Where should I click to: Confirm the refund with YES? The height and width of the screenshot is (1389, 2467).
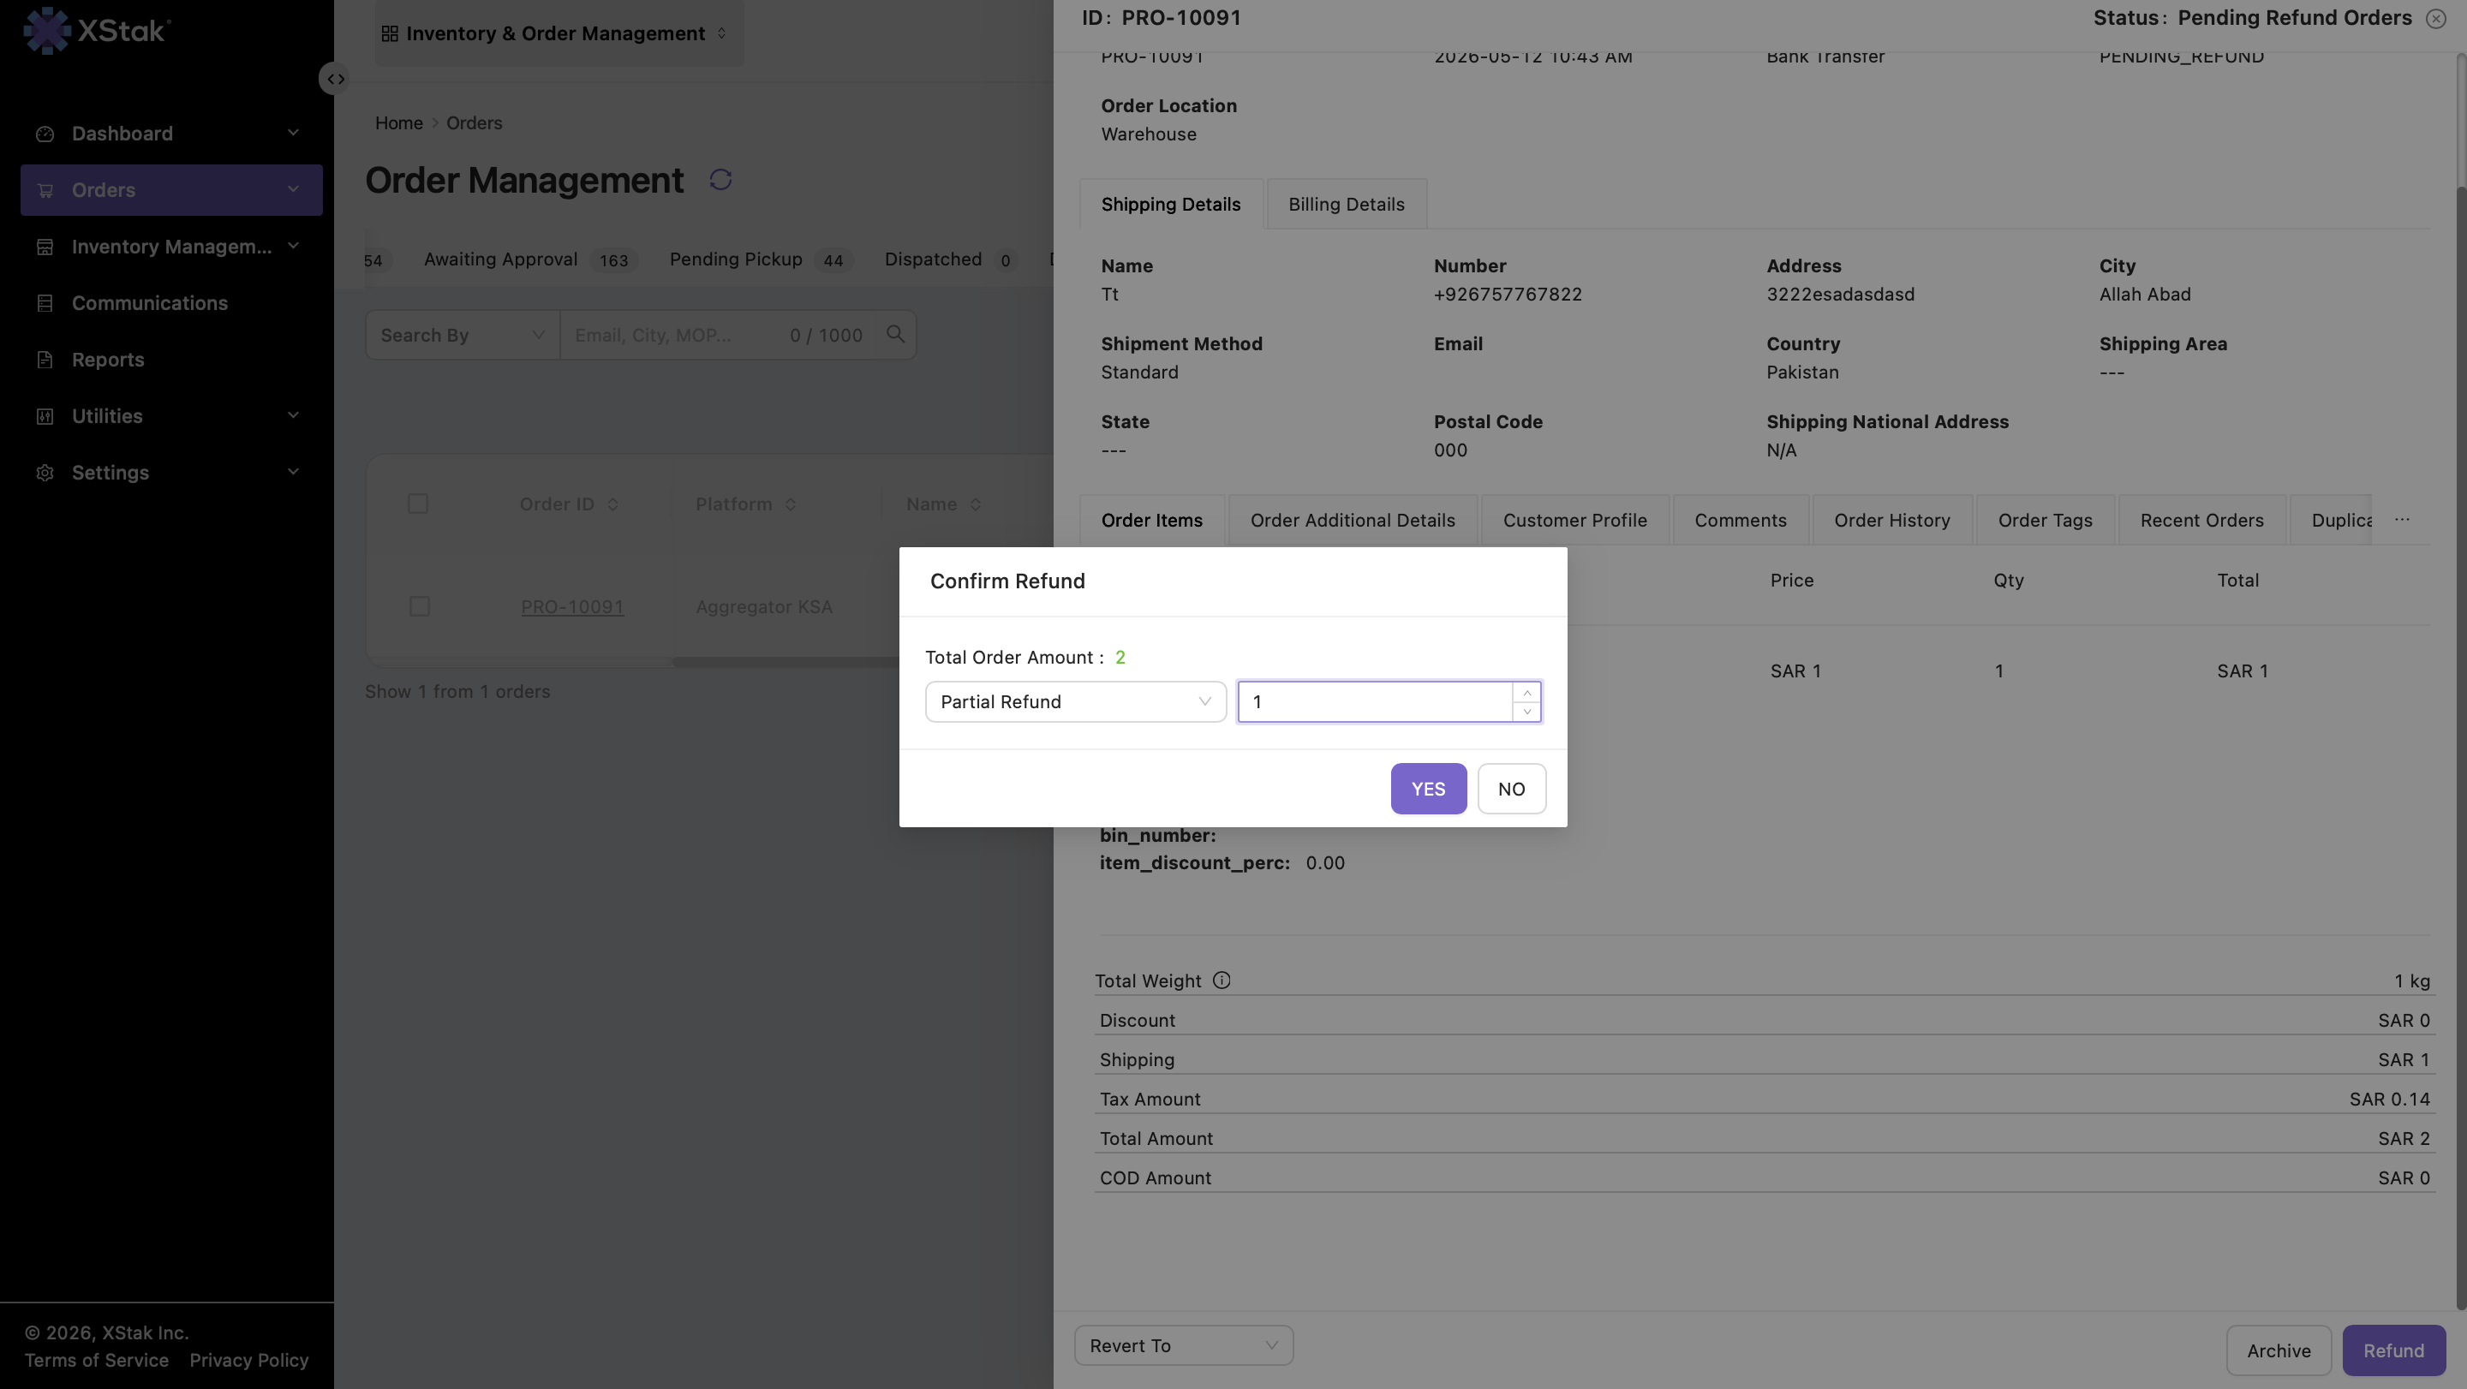1428,789
